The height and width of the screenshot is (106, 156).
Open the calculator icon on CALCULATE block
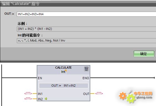(x=86, y=69)
